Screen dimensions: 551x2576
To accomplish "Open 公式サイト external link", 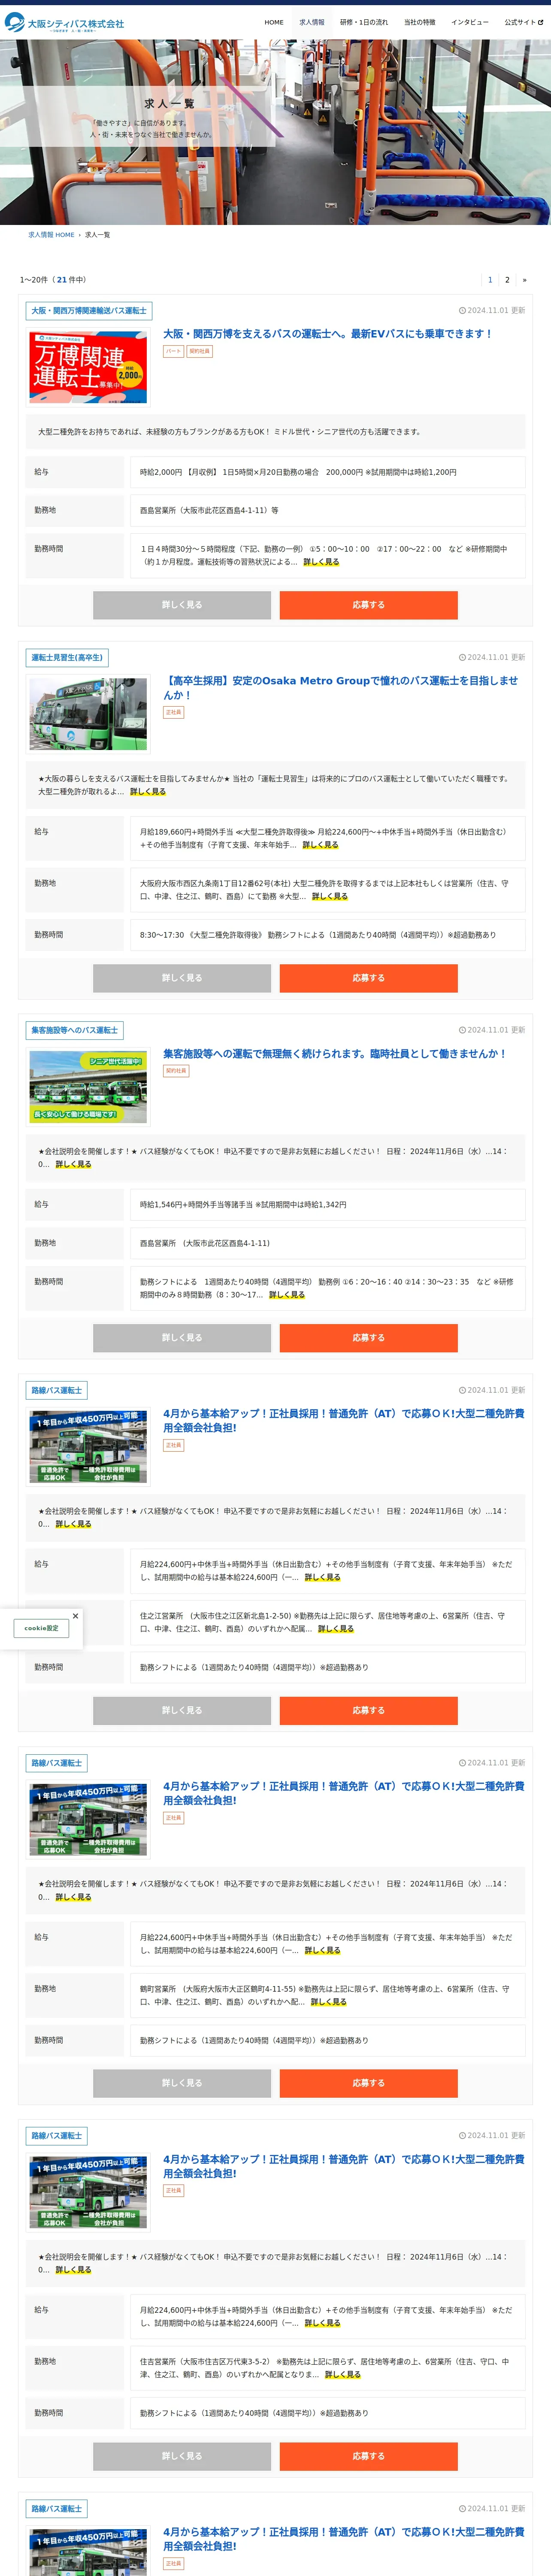I will click(x=523, y=22).
